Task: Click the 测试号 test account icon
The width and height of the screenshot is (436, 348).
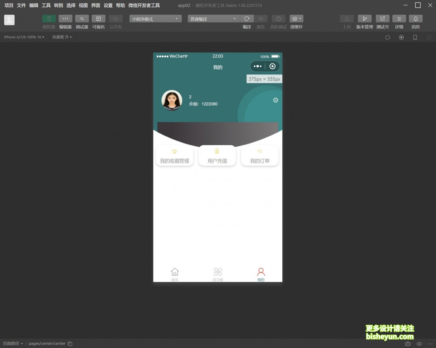Action: (x=382, y=19)
